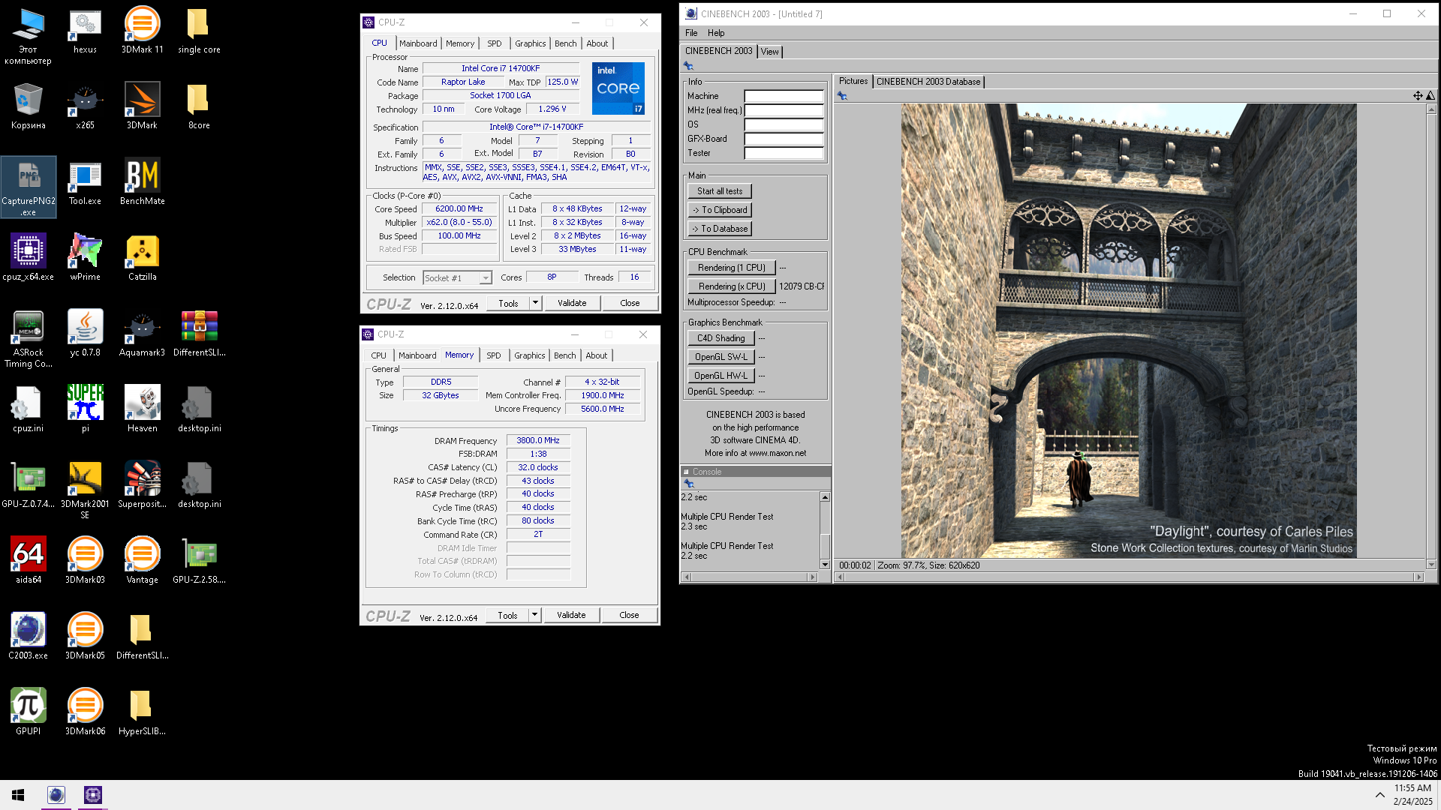Open the hexus desktop shortcut

[85, 31]
